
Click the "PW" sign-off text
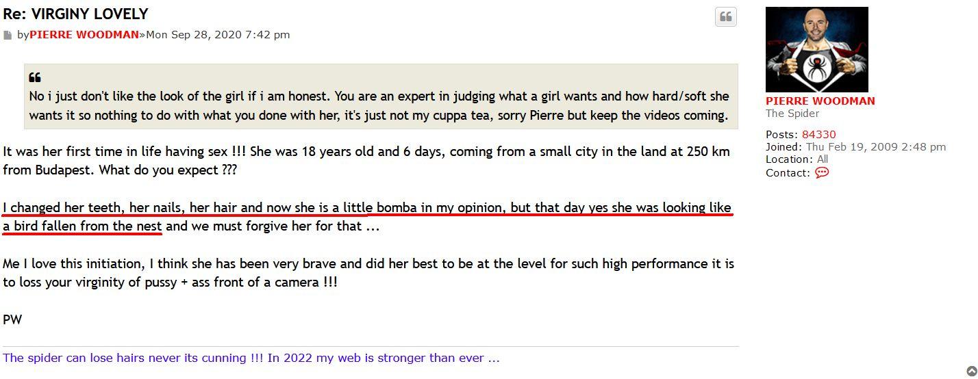tap(12, 319)
